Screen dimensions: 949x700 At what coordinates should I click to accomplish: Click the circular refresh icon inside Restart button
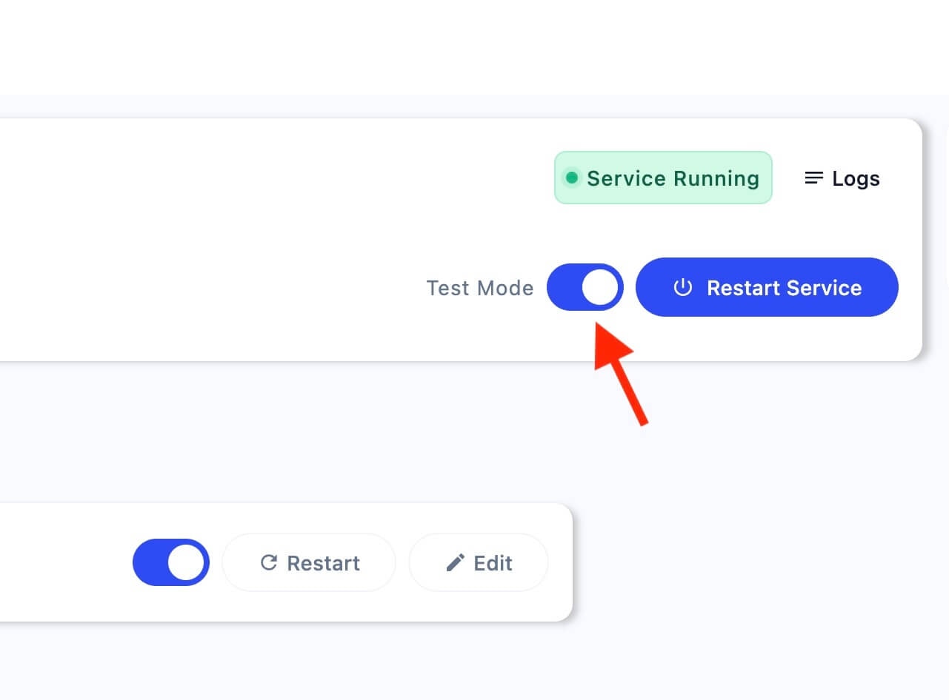[x=269, y=562]
